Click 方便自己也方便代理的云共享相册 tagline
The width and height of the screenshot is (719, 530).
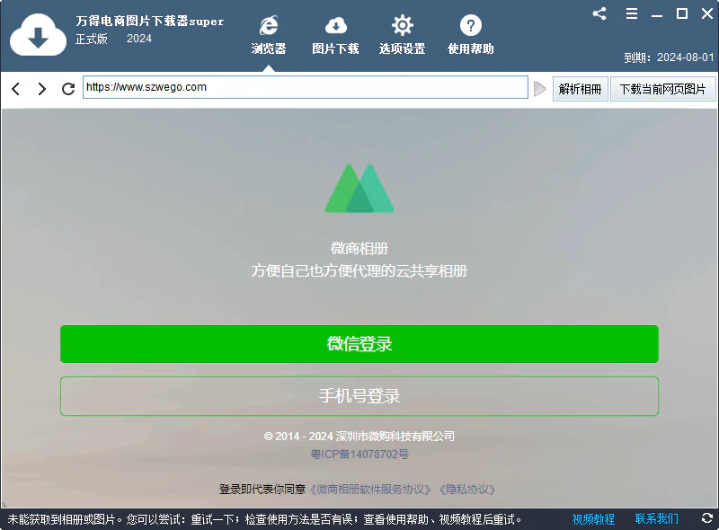[x=359, y=271]
